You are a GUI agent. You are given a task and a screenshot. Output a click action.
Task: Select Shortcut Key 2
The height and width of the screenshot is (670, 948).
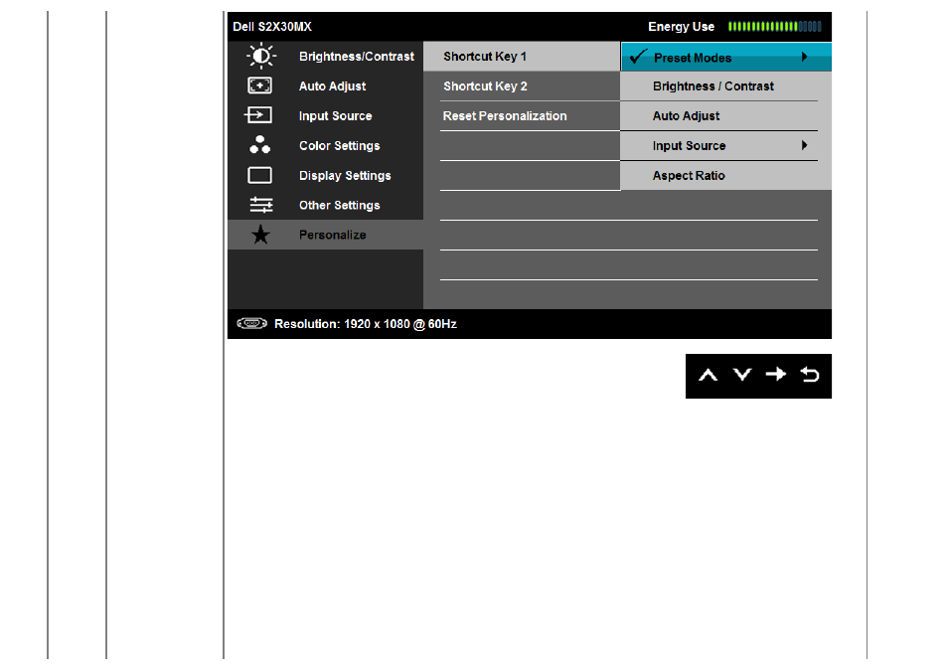tap(522, 85)
